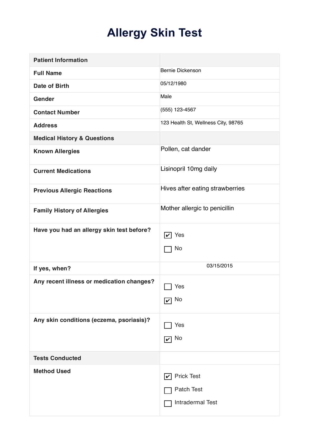Uncheck No for recent illness or medication changes
Image resolution: width=309 pixels, height=429 pixels.
click(x=168, y=300)
